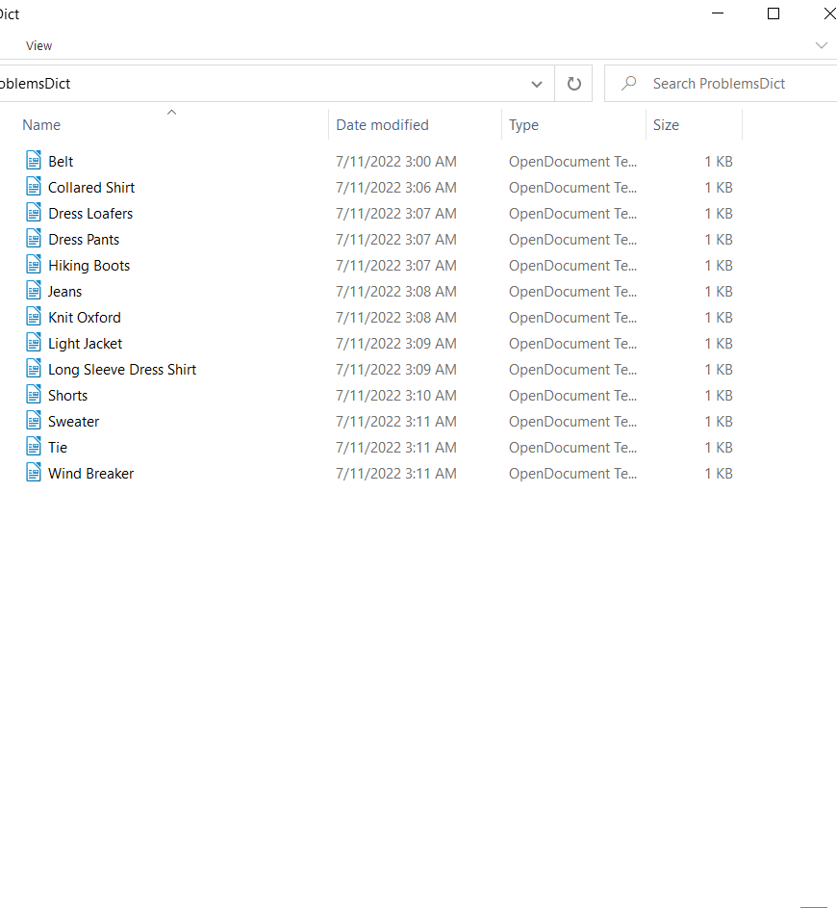
Task: Click the 3:10 AM date of Shorts
Action: (396, 396)
